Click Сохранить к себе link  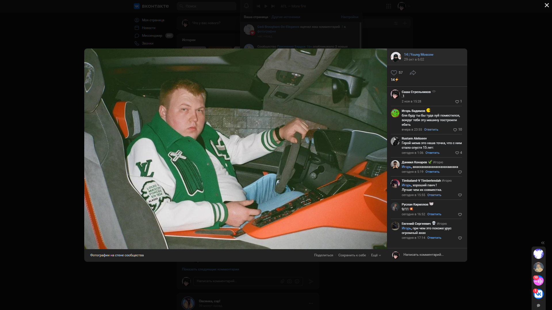352,255
